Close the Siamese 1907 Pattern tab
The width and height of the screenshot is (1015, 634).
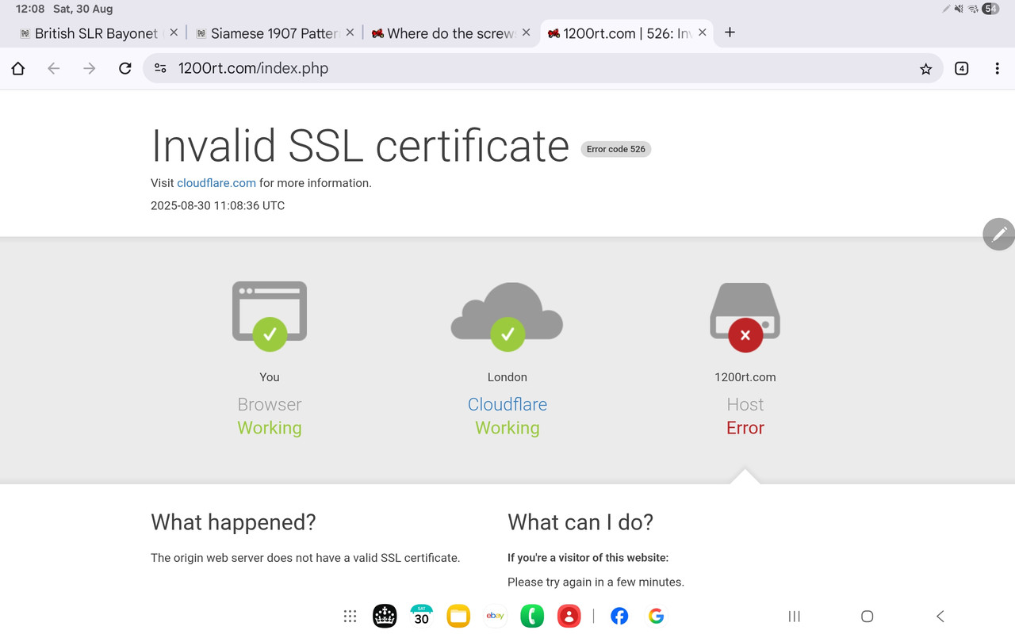coord(350,33)
